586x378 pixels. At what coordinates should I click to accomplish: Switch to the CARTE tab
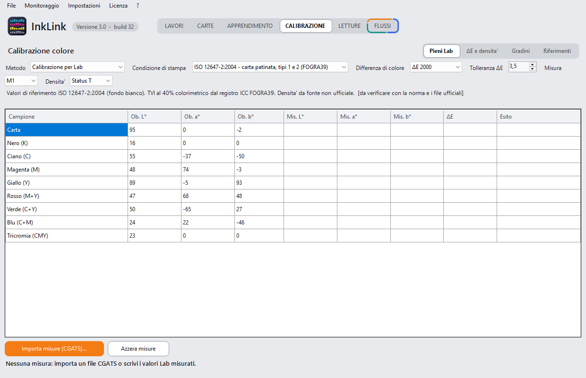pyautogui.click(x=206, y=26)
